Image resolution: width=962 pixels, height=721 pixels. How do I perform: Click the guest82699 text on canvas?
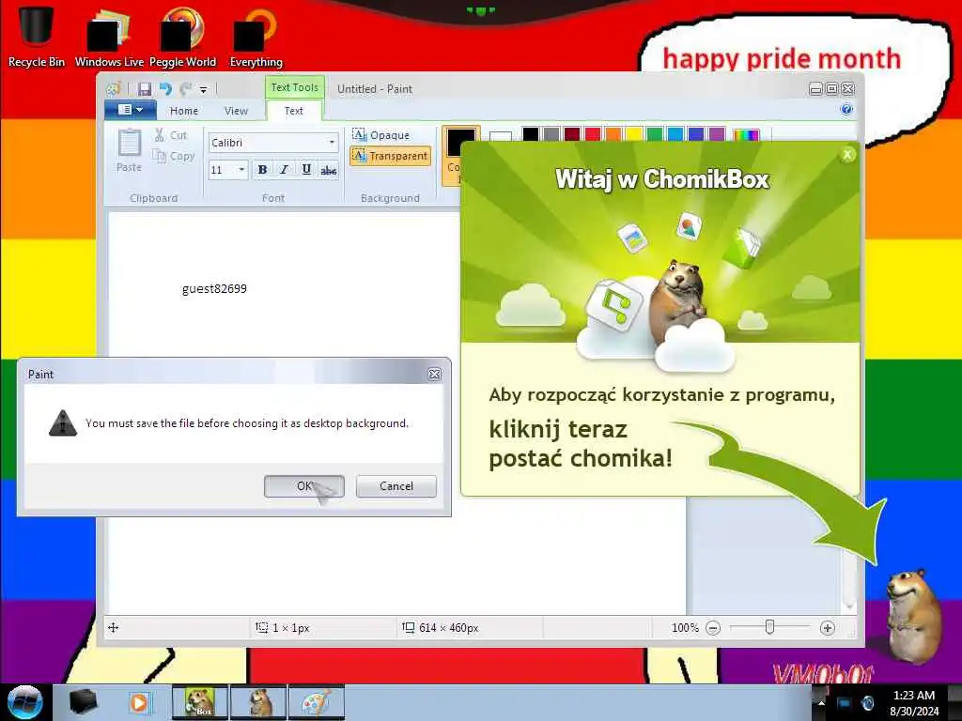[214, 289]
